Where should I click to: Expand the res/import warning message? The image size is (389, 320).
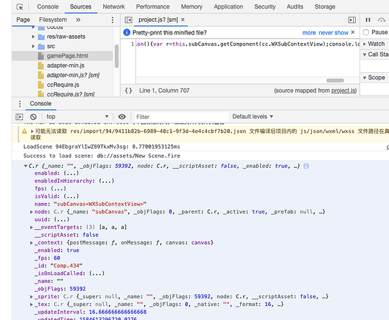(32, 131)
